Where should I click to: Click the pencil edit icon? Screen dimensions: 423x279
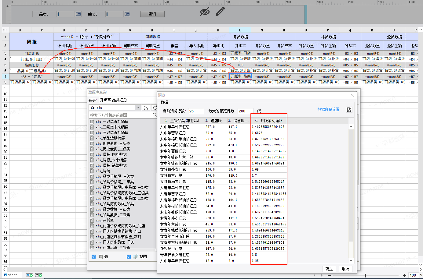[220, 12]
